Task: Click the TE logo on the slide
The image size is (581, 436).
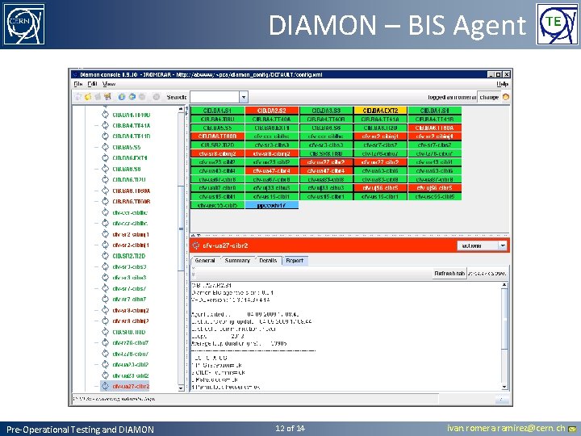Action: click(557, 24)
